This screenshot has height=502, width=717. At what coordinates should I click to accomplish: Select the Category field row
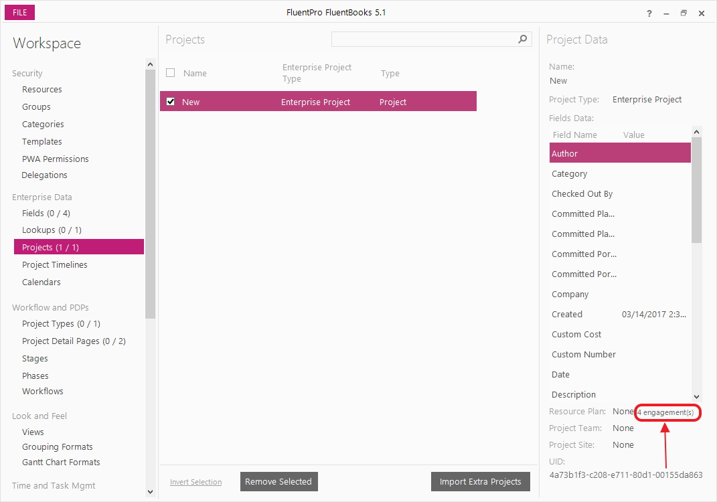(620, 174)
